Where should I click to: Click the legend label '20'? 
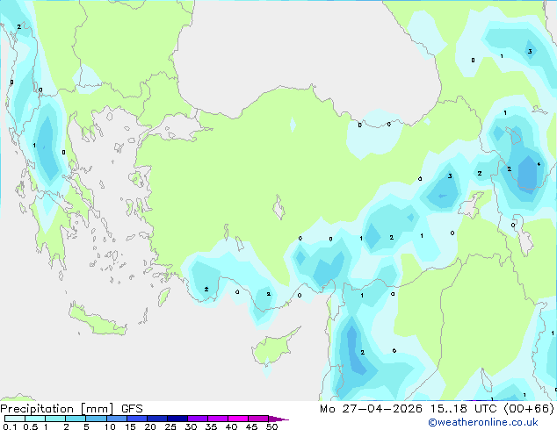point(150,426)
